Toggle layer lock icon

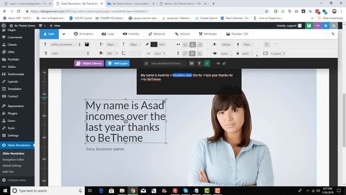224,63
